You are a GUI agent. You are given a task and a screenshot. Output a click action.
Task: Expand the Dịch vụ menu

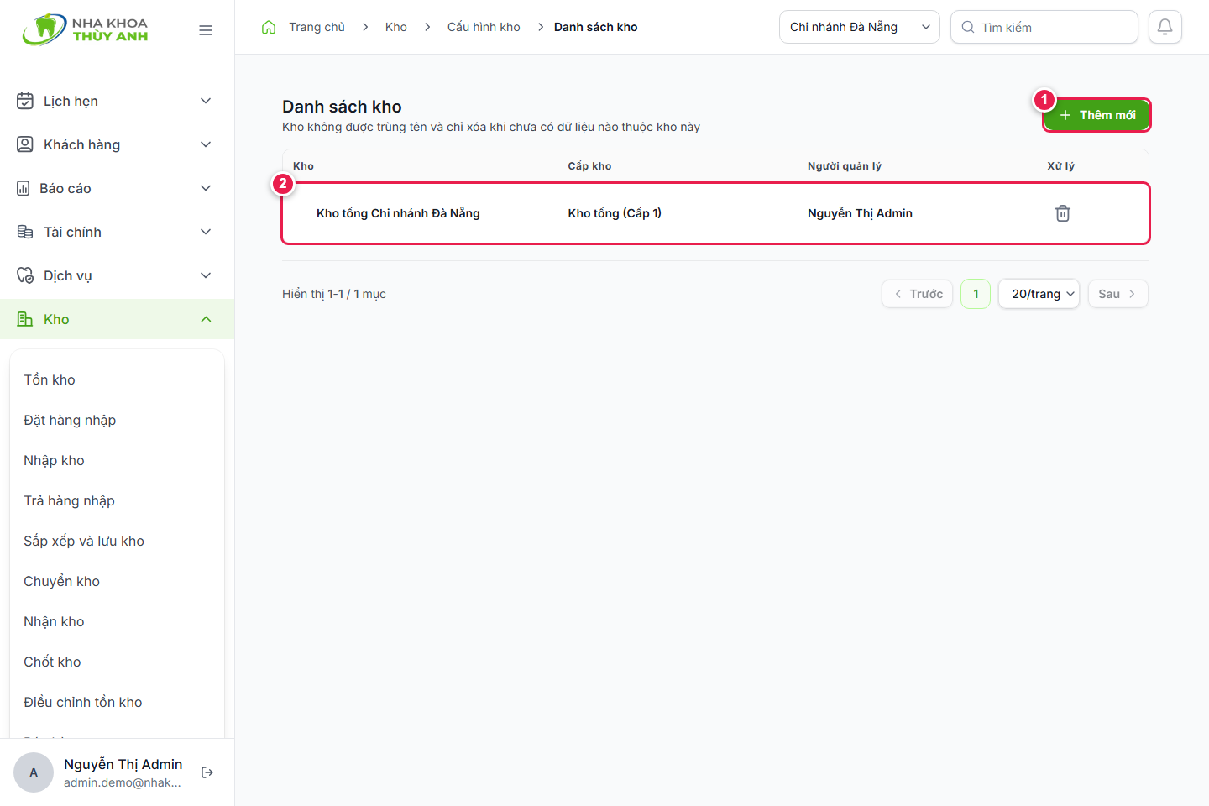point(206,275)
